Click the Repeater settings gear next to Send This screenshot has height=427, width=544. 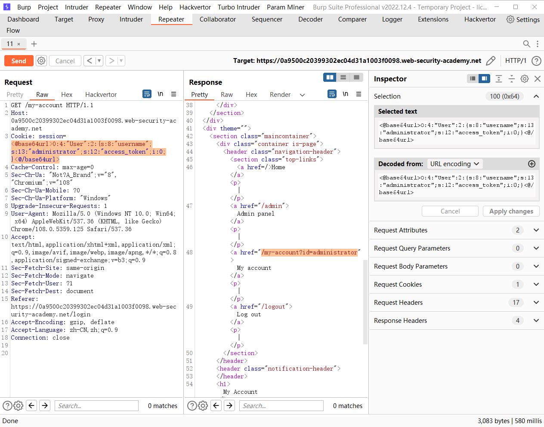[41, 61]
